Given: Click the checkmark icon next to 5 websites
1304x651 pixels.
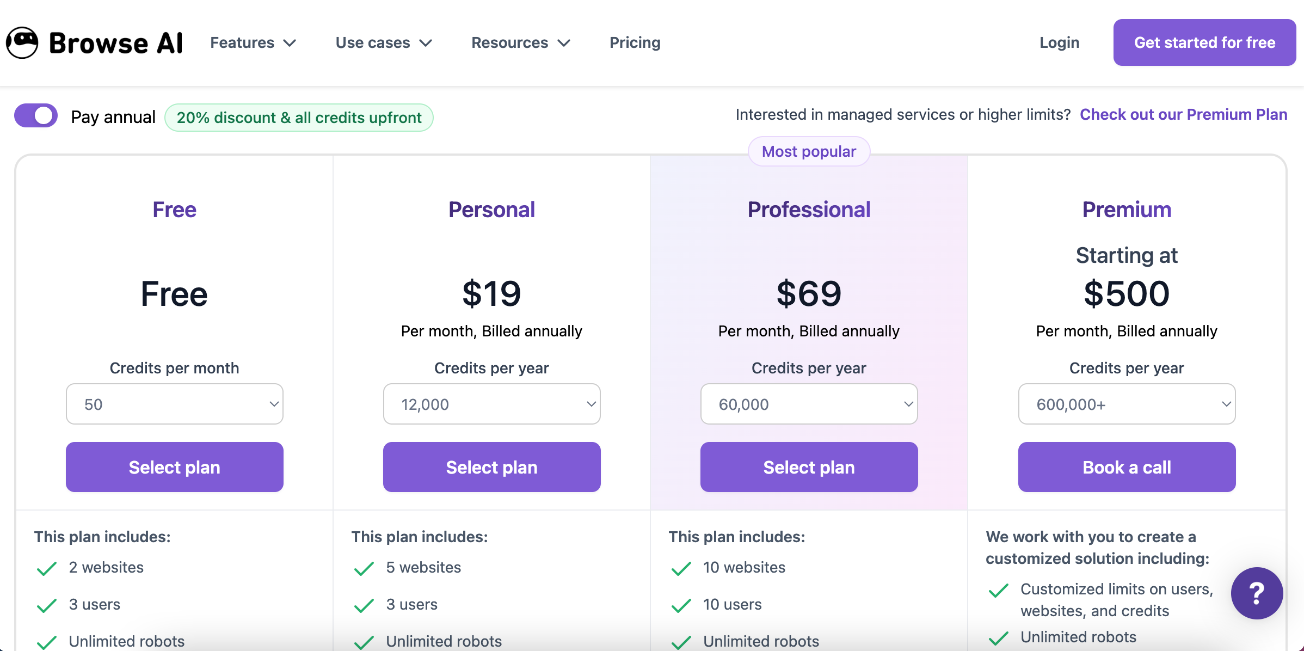Looking at the screenshot, I should [364, 568].
